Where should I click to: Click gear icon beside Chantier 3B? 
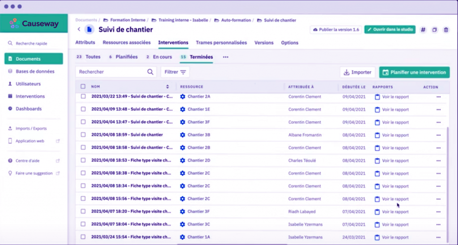click(182, 135)
